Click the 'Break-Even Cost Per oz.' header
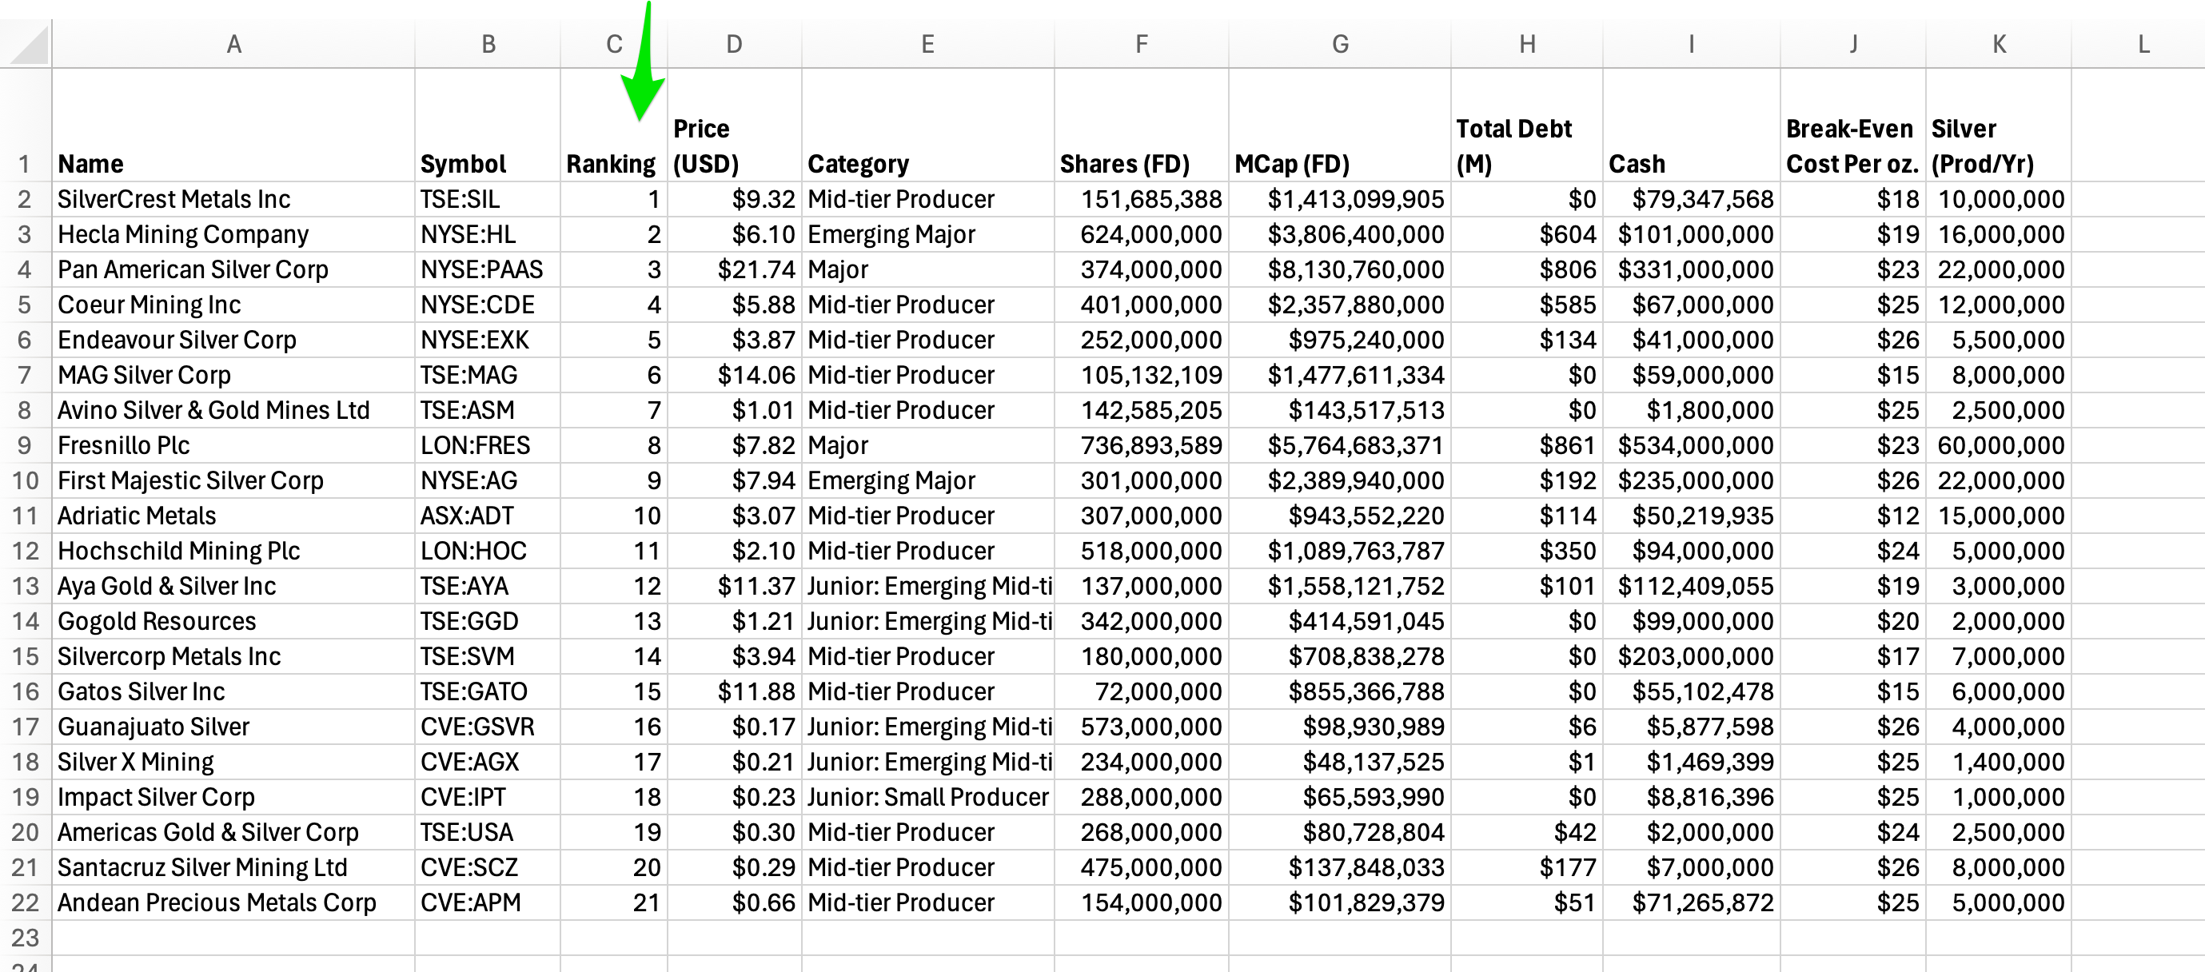 pos(1853,125)
